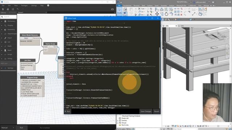Click the red Delete X in Revit ribbon
232x130 pixels.
(181, 14)
